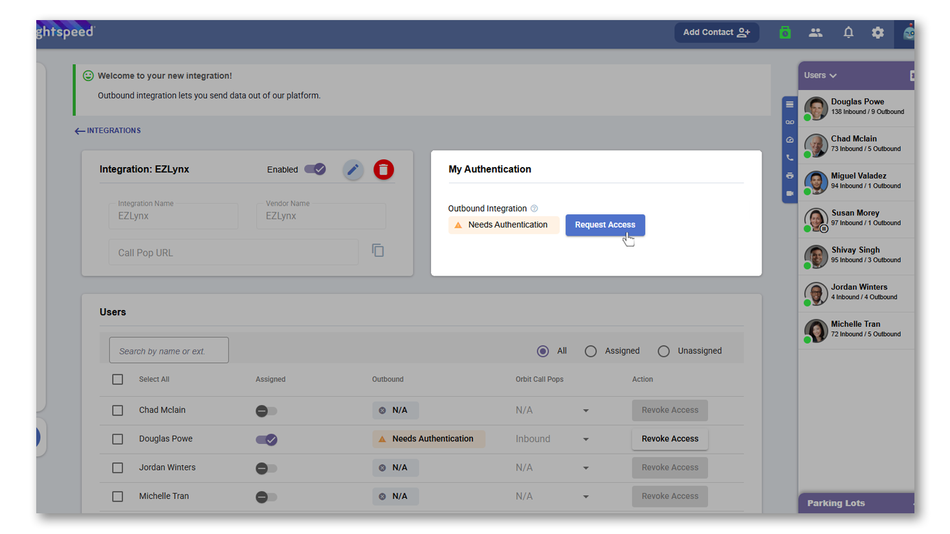Click Chad Mclain's avatar in Users panel
950x534 pixels.
point(816,145)
